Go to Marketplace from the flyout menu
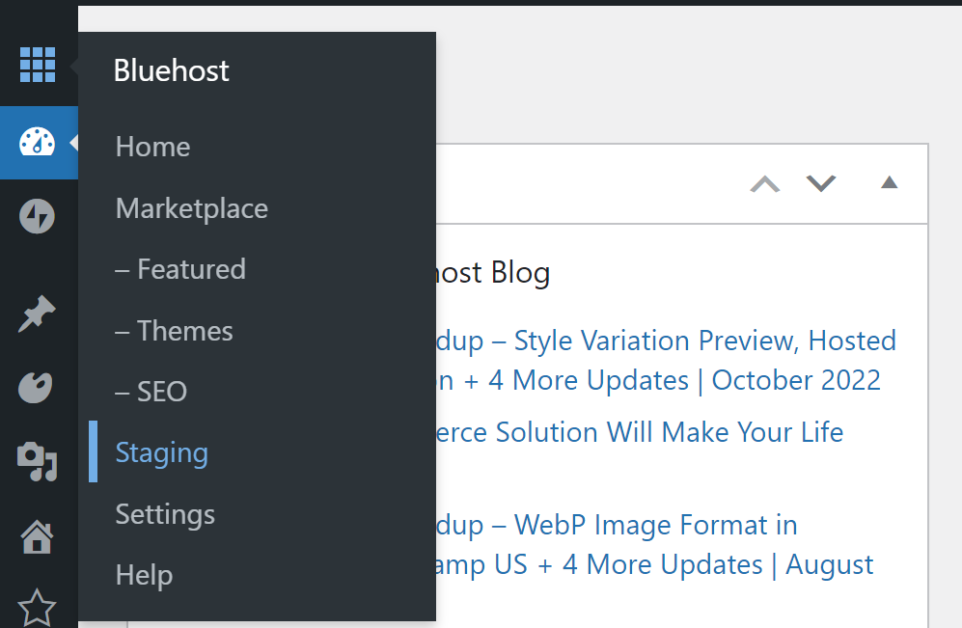This screenshot has width=962, height=628. click(190, 208)
